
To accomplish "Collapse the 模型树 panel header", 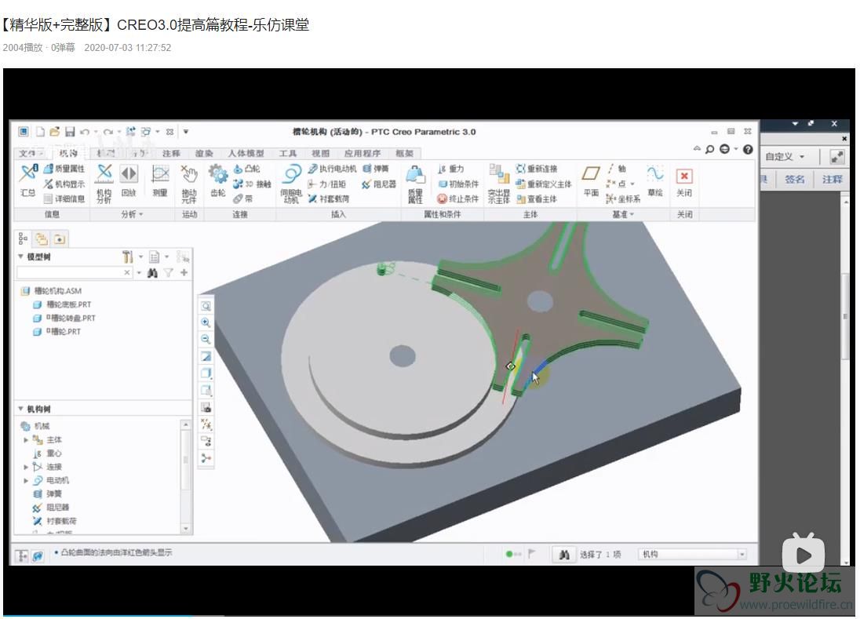I will [21, 257].
